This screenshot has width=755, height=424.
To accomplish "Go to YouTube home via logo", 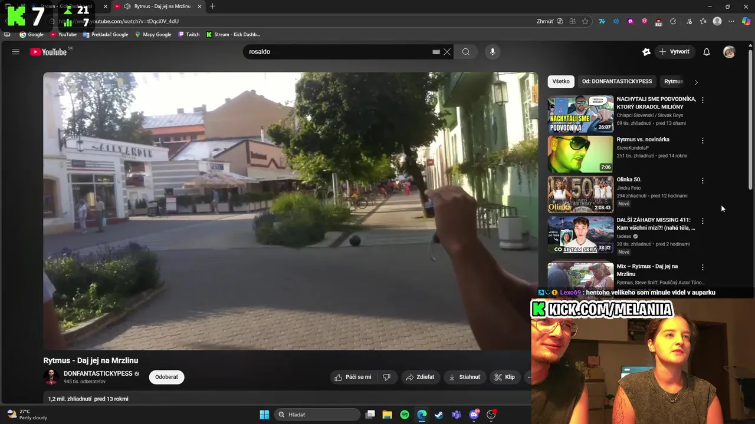I will pos(48,52).
